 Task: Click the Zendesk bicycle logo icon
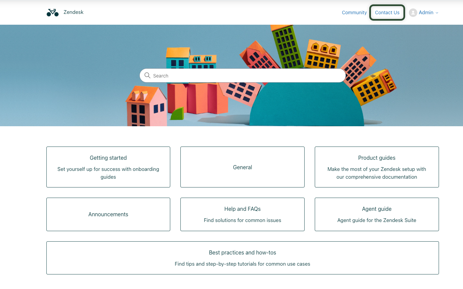52,13
